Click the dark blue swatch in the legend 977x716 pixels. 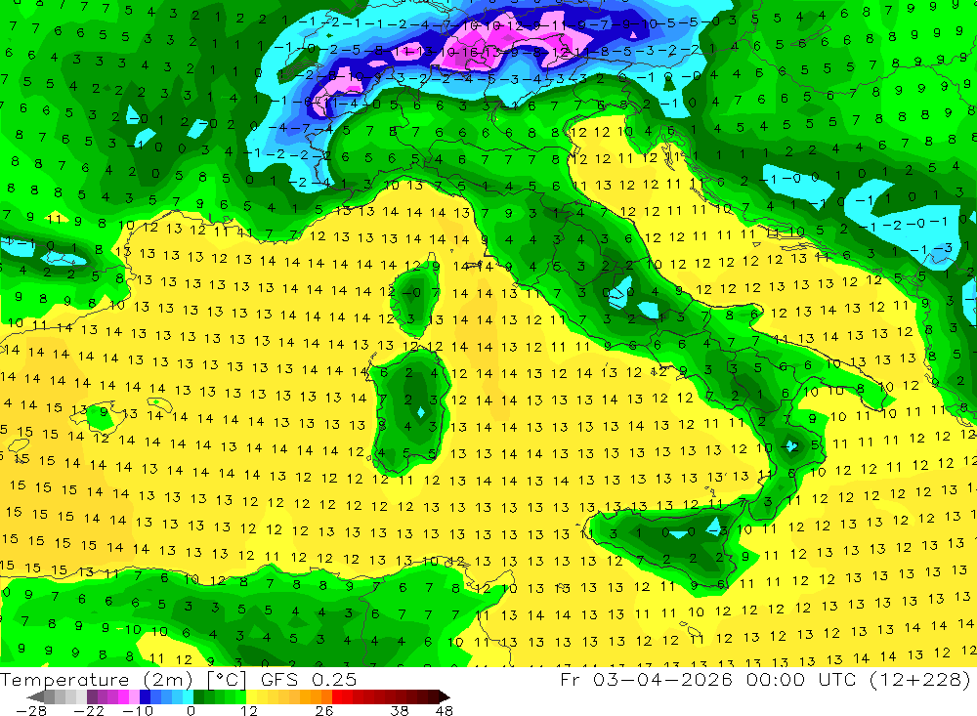click(x=145, y=696)
